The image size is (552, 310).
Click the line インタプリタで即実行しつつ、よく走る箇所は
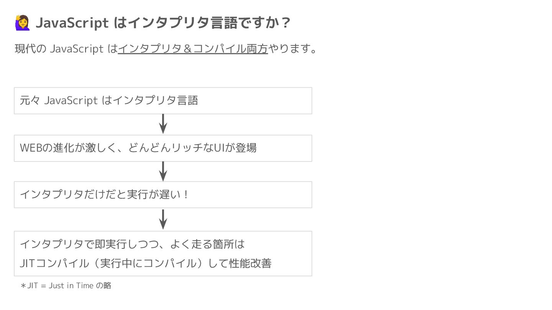[132, 244]
